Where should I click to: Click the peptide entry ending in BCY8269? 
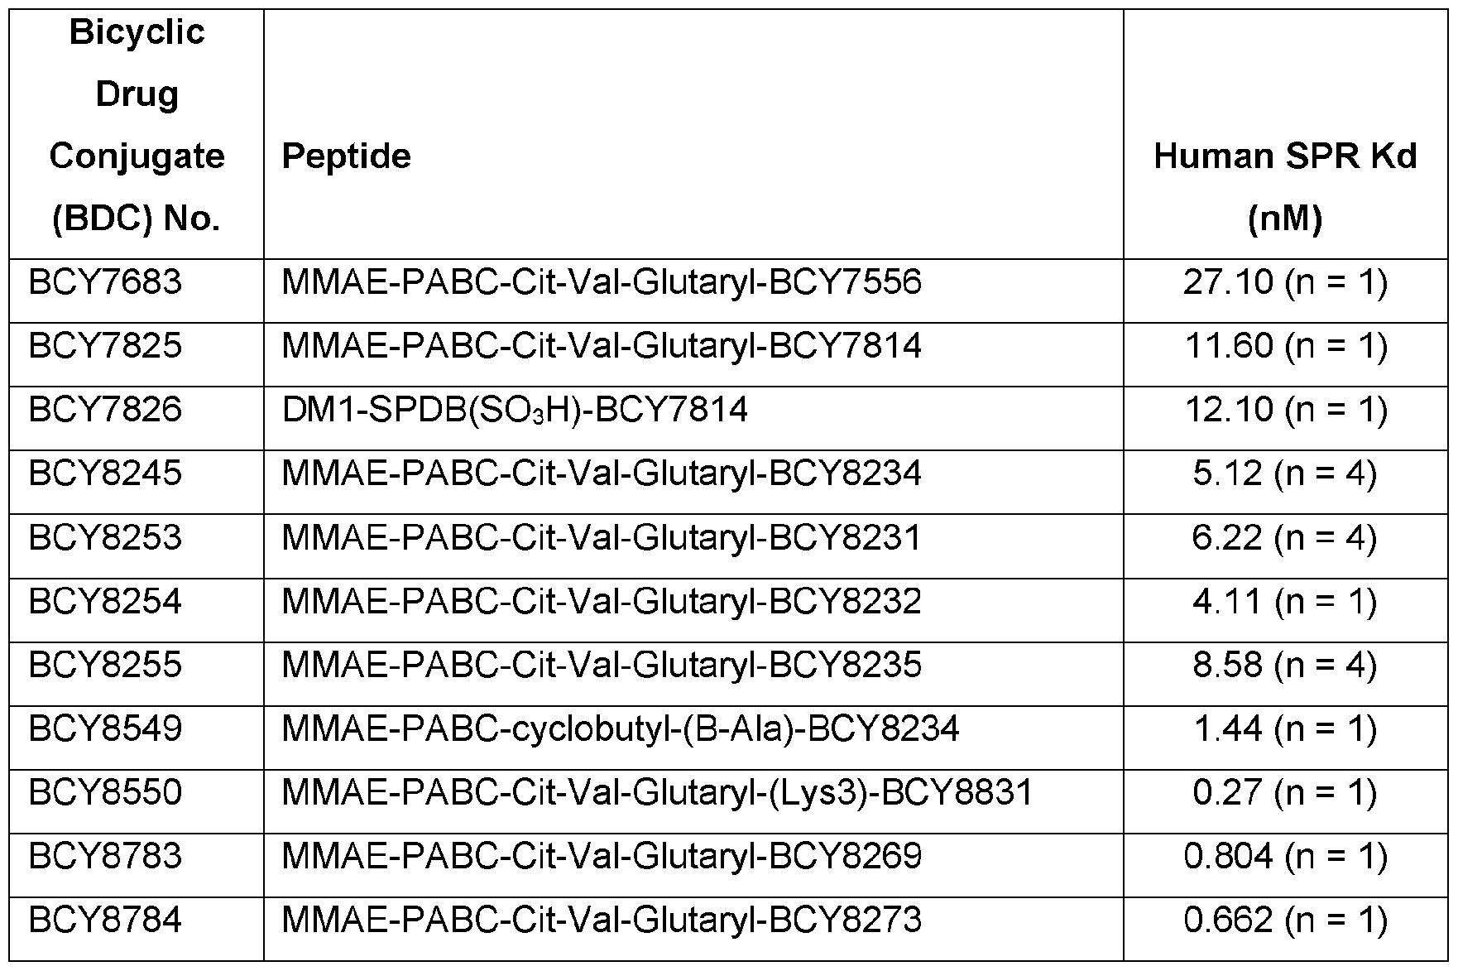(602, 857)
